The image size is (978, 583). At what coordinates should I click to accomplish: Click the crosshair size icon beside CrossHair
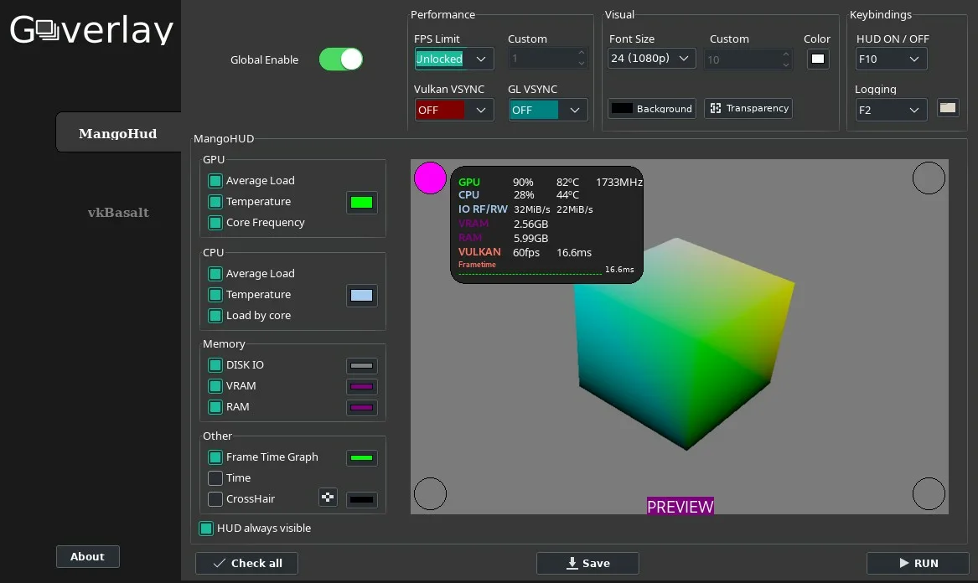point(328,498)
